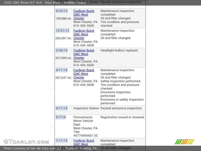This screenshot has width=201, height=151.
Task: Select the 207,637 mi. mileage text
Action: 64,78
